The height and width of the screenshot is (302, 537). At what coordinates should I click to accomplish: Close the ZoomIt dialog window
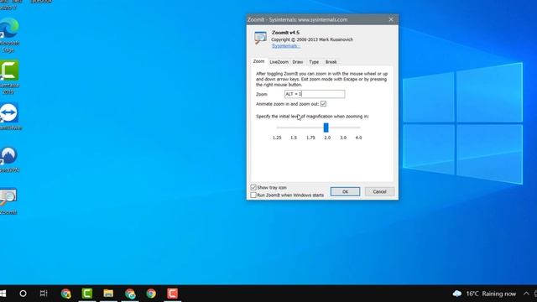pyautogui.click(x=391, y=19)
